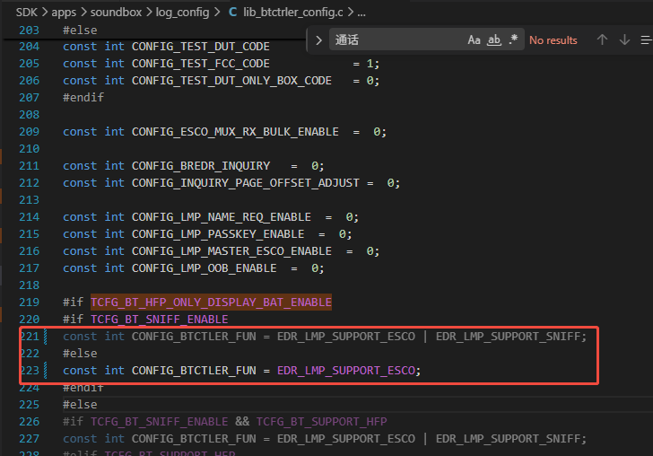
Task: Toggle Match Case in find widget
Action: [x=474, y=40]
